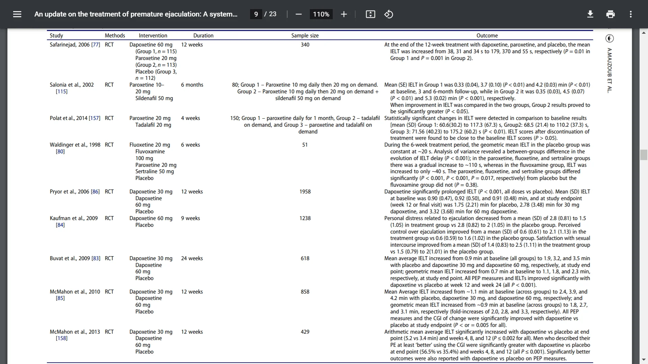Open citation link [158] for McMahon 2013
The width and height of the screenshot is (648, 364).
coord(61,338)
